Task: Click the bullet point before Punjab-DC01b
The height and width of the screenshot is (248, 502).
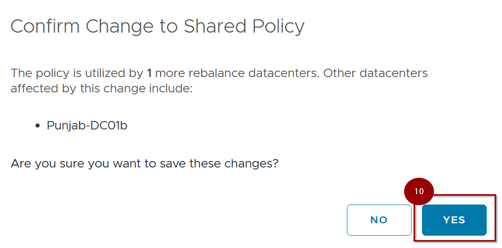Action: [x=38, y=126]
